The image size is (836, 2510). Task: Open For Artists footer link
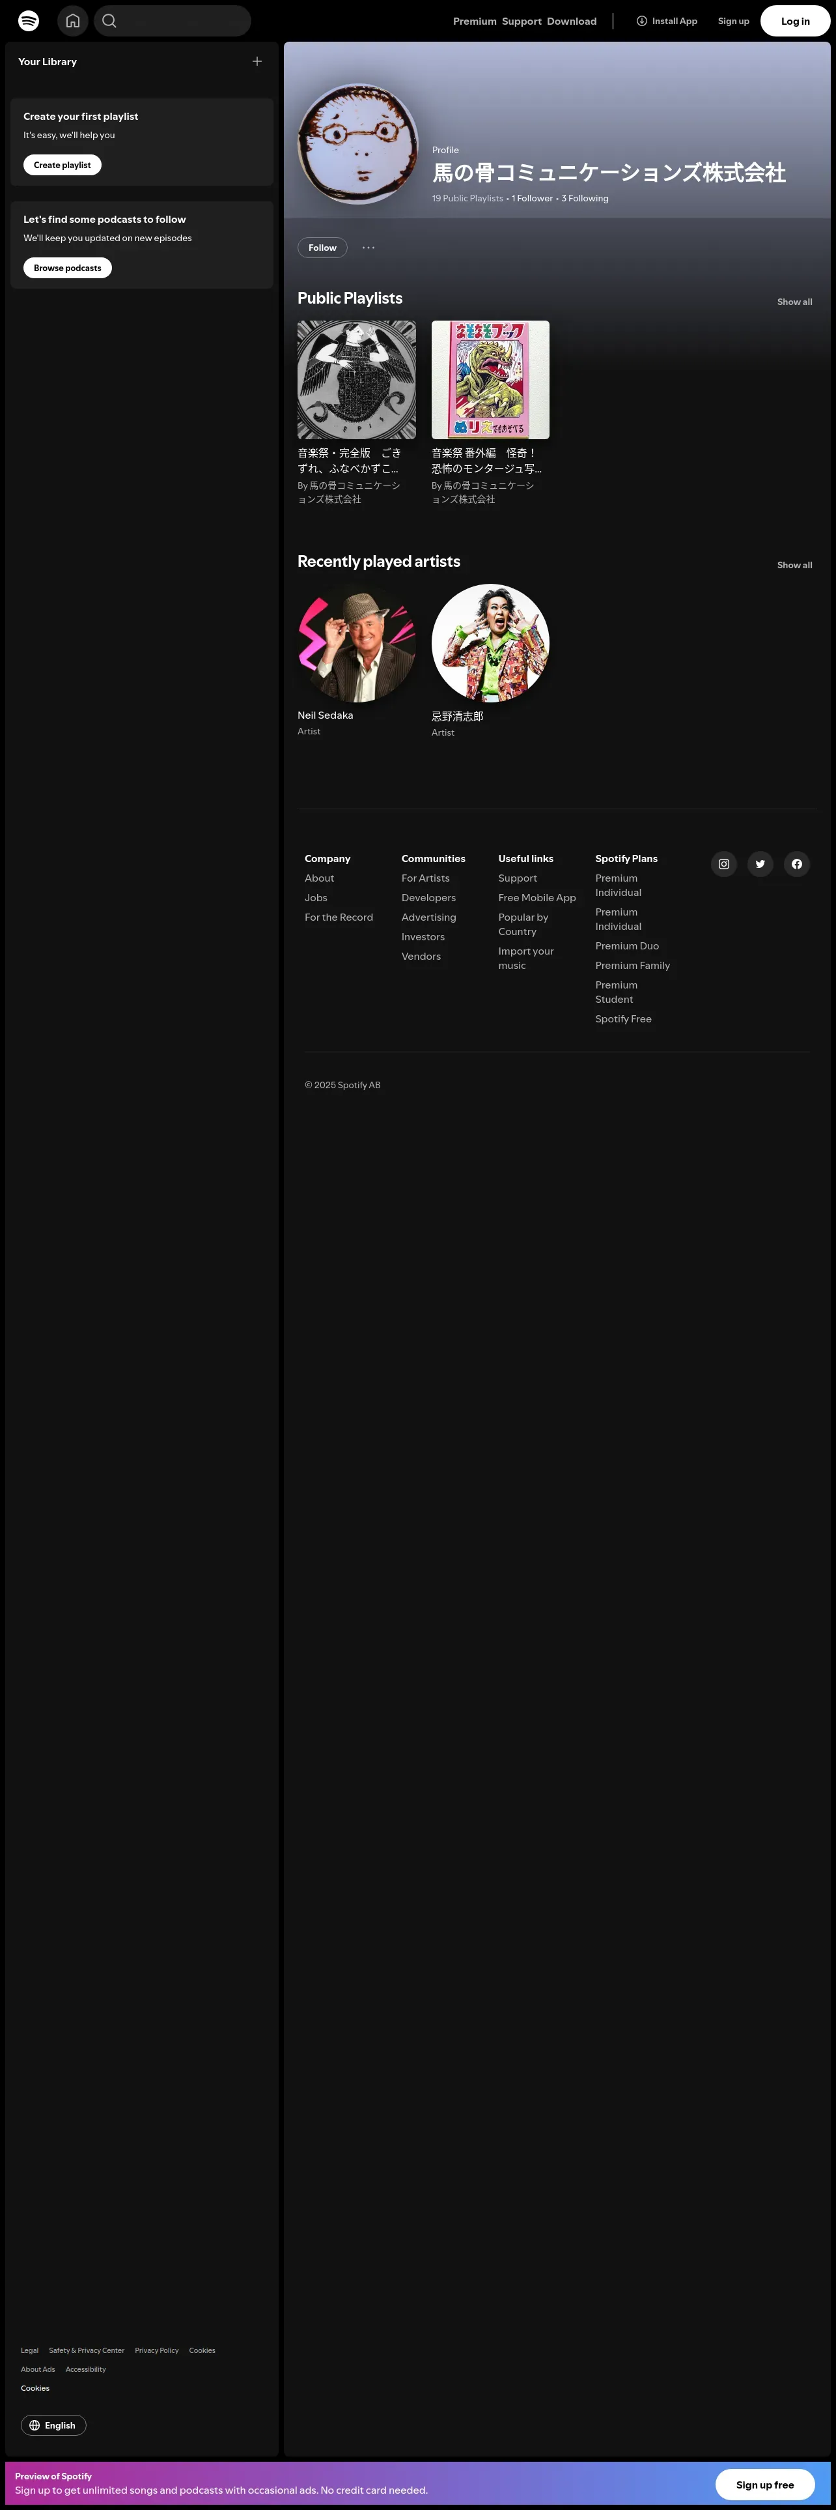425,878
